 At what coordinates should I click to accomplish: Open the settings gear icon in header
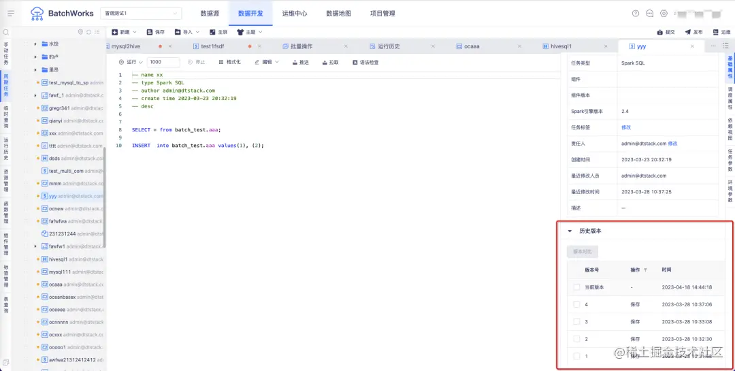(x=664, y=14)
